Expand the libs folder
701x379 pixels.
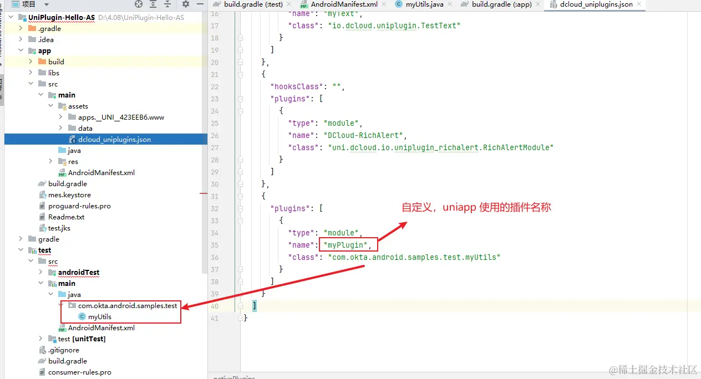(x=31, y=73)
